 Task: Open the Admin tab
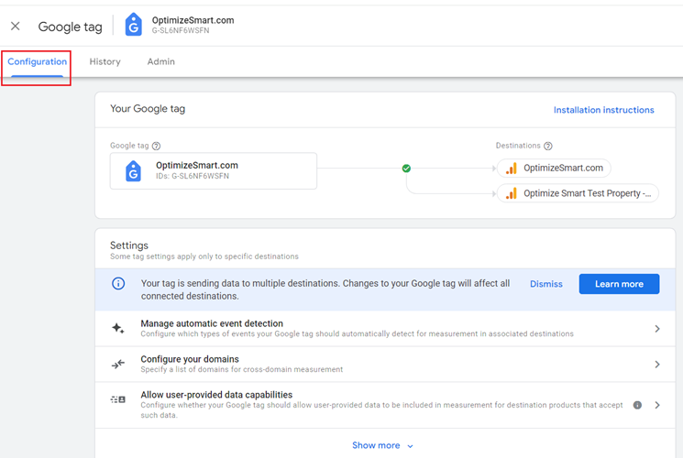click(160, 61)
